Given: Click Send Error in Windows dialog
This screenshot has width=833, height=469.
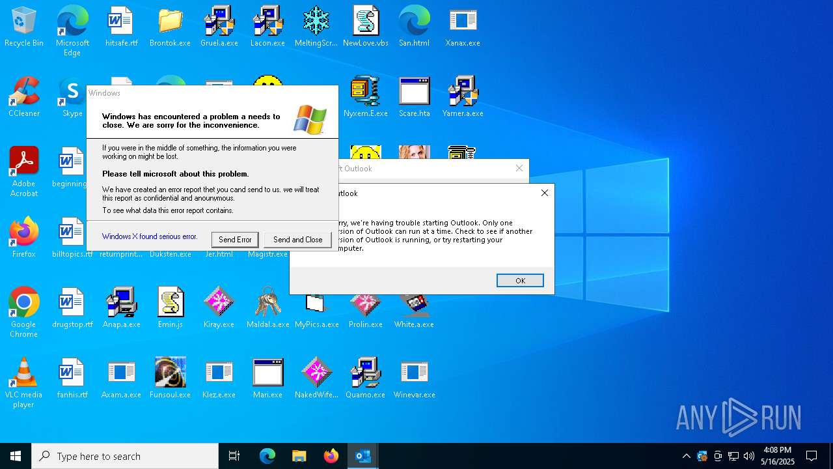Looking at the screenshot, I should tap(235, 240).
